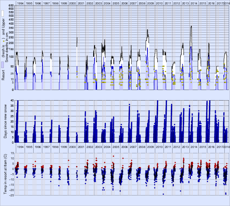This screenshot has height=206, width=230.
Task: Click the 650 tick label on snow depth axis
Action: (11, 6)
